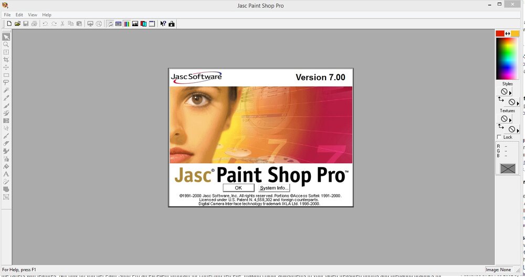Swap the foreground and background textures
525x277 pixels.
pyautogui.click(x=500, y=126)
